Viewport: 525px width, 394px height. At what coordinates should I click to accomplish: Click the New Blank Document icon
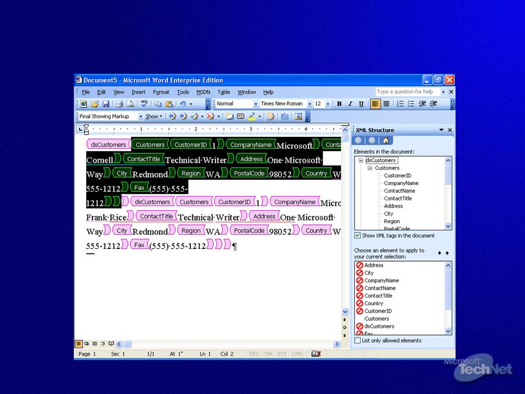(x=84, y=104)
